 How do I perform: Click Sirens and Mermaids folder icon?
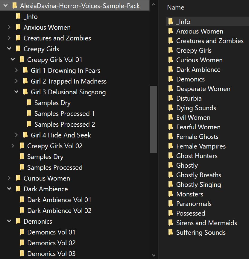[171, 222]
